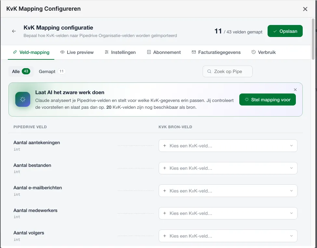Click the eye icon beside Live preview

coord(62,52)
